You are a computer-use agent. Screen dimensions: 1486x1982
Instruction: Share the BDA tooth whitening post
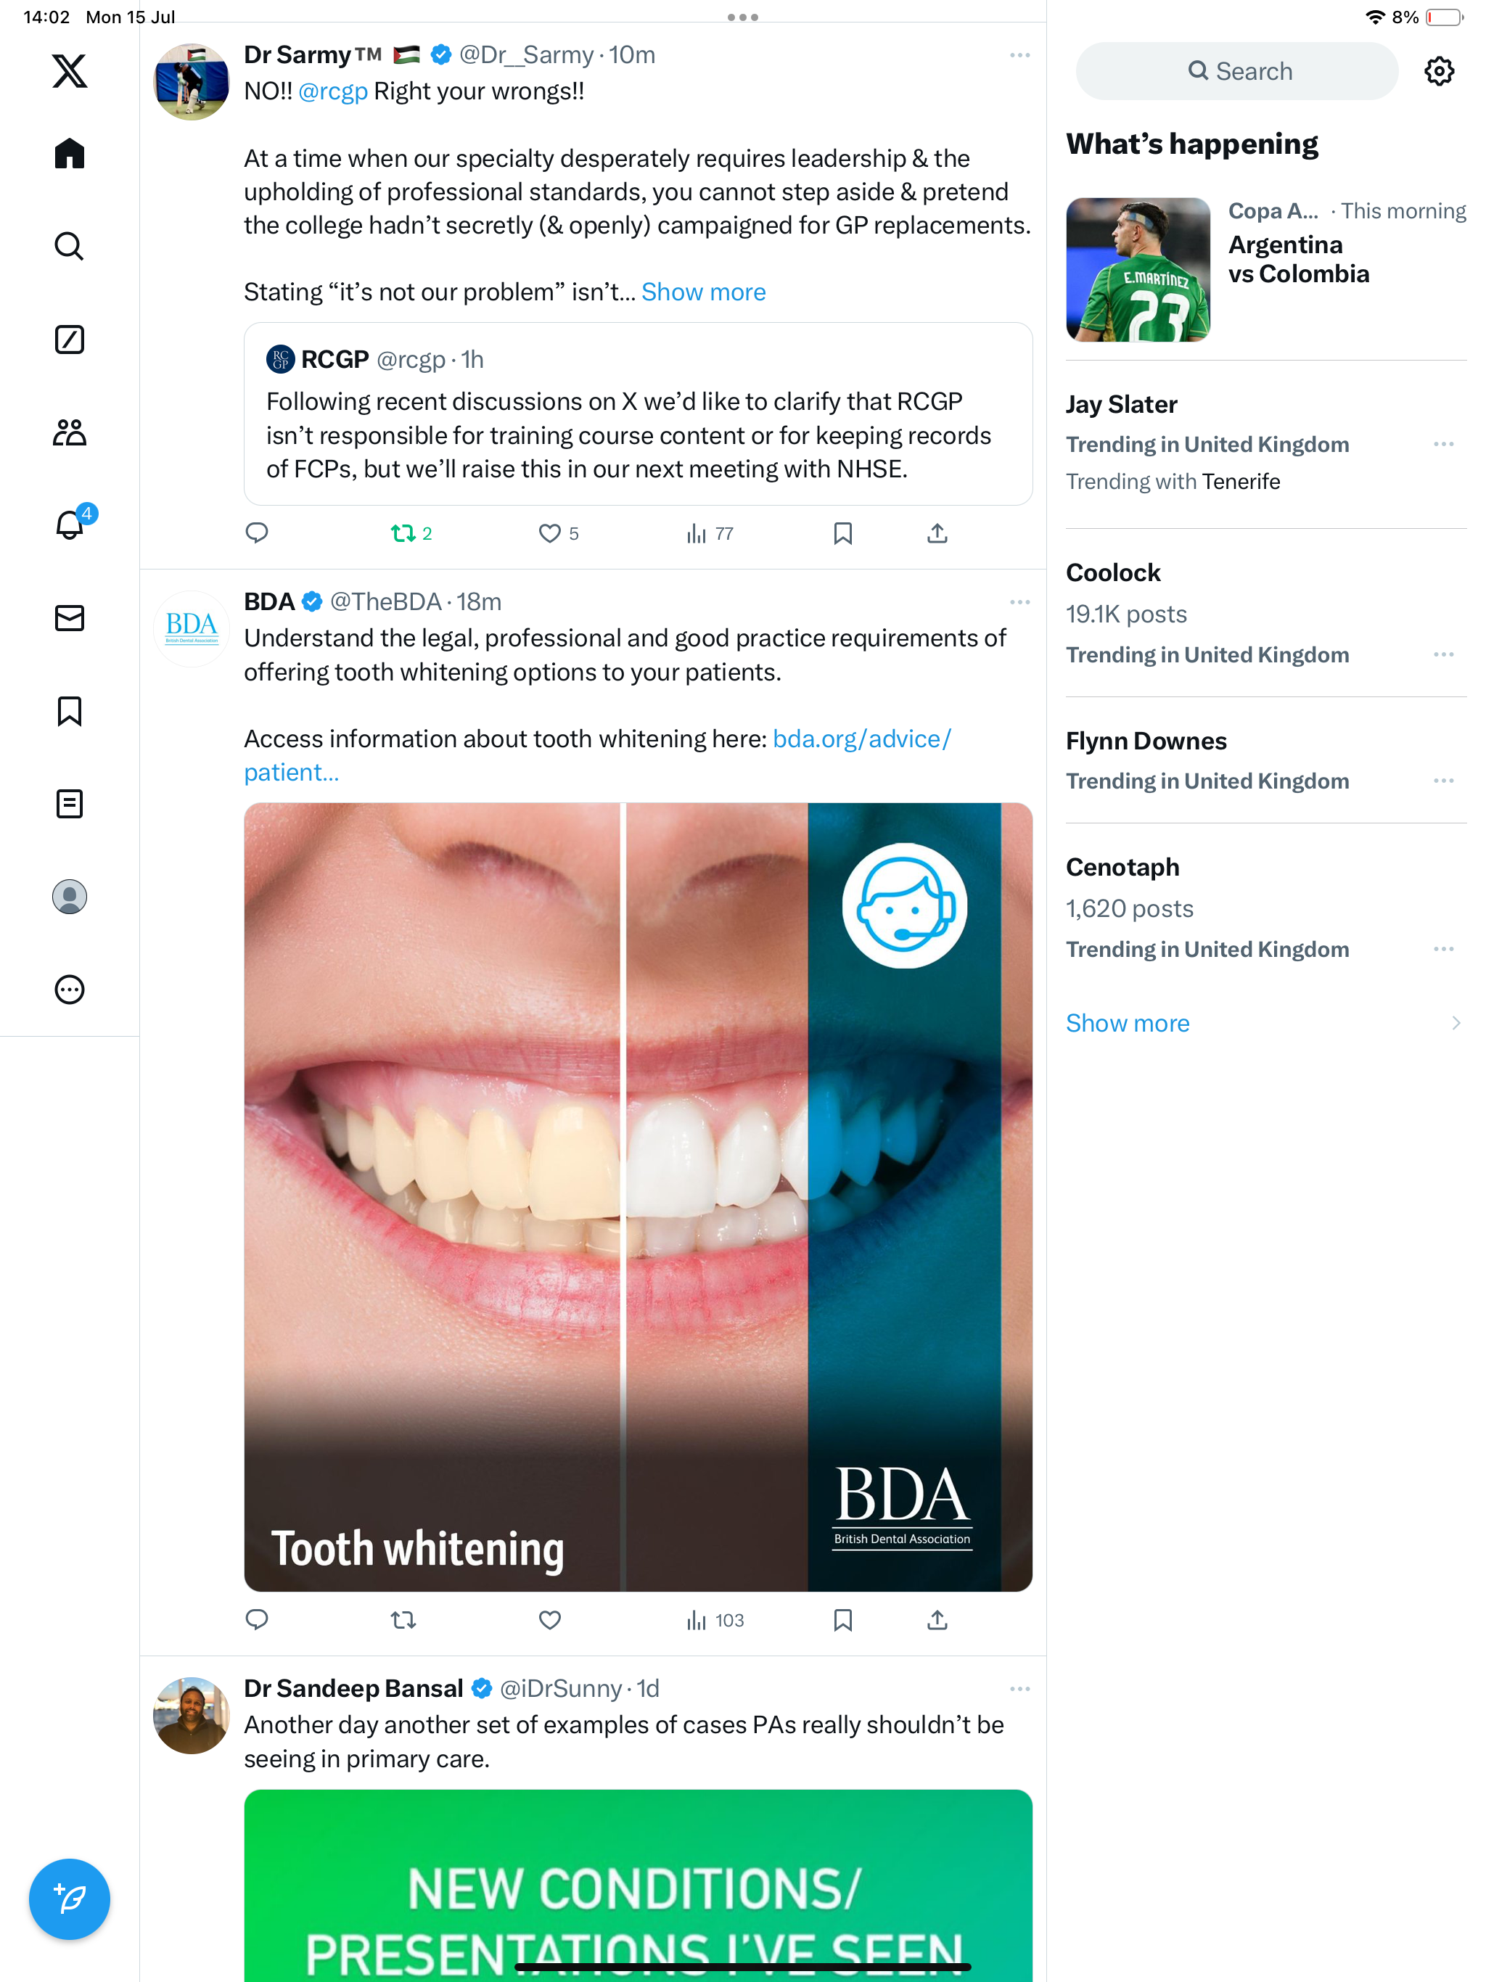click(937, 1620)
